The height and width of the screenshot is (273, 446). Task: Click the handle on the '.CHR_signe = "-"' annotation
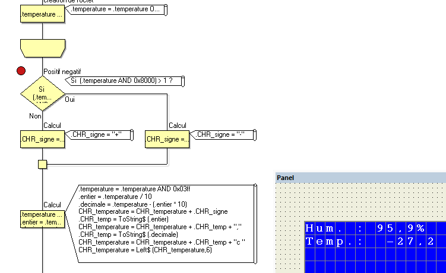(255, 135)
